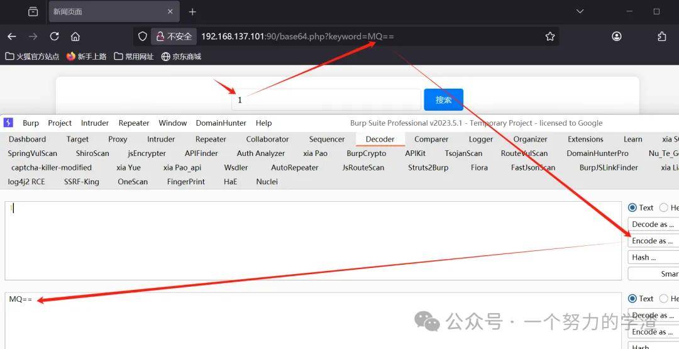The image size is (679, 349).
Task: Switch to the Proxy tab
Action: (x=118, y=139)
